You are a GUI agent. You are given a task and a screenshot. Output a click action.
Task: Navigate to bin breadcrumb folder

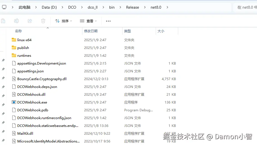pyautogui.click(x=112, y=7)
